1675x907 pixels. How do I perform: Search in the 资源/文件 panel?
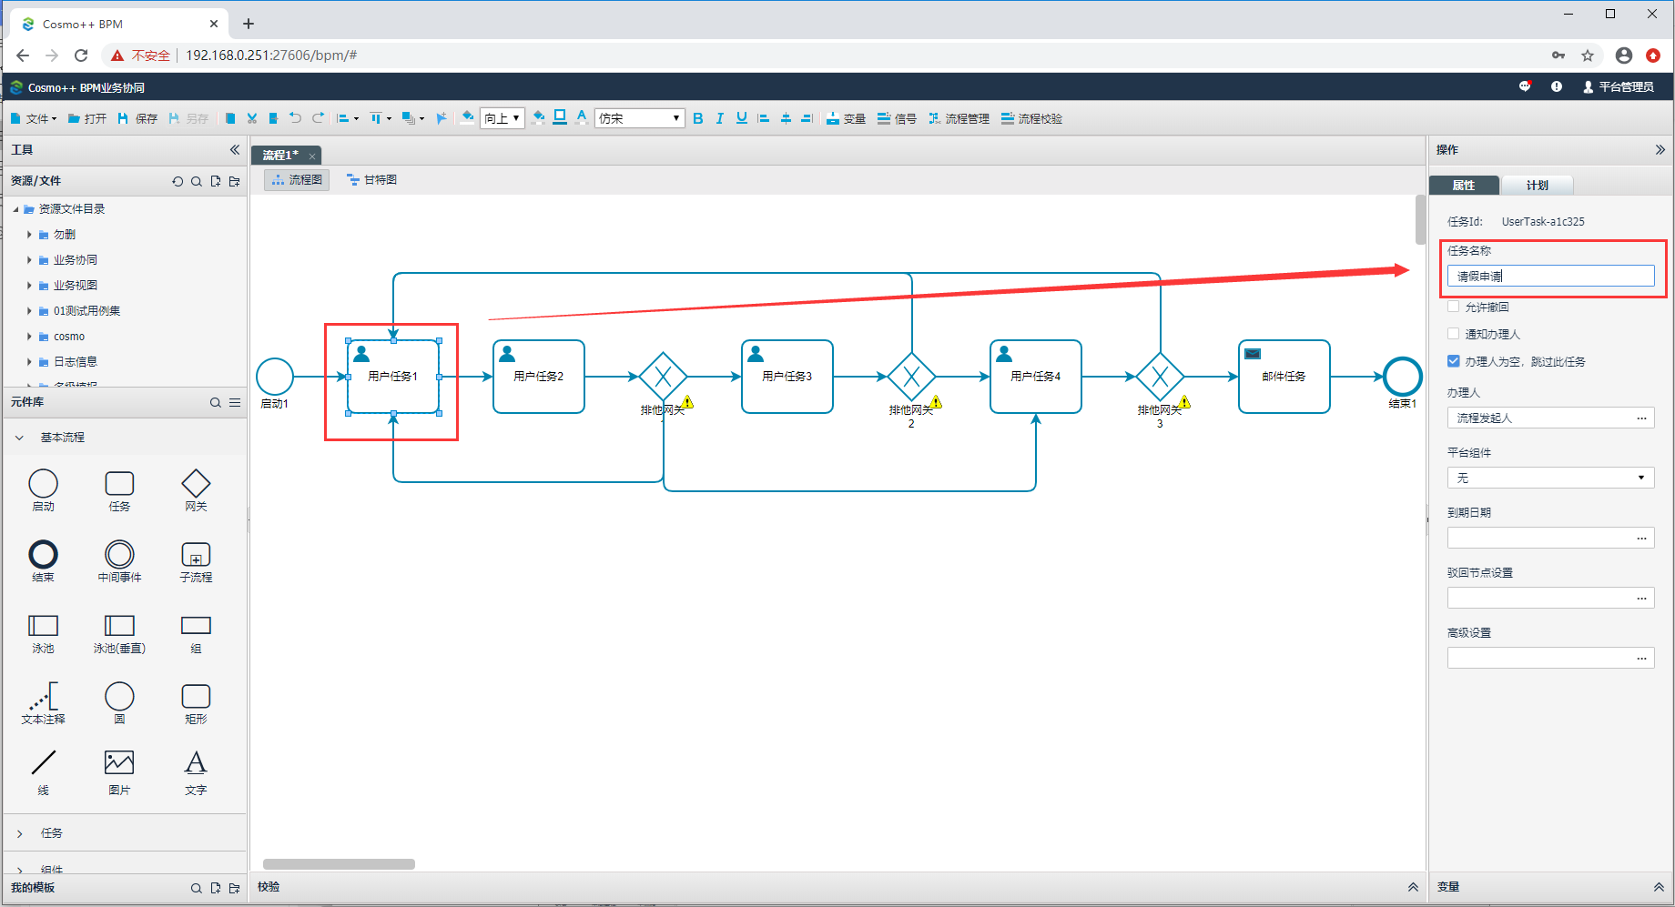pyautogui.click(x=197, y=181)
